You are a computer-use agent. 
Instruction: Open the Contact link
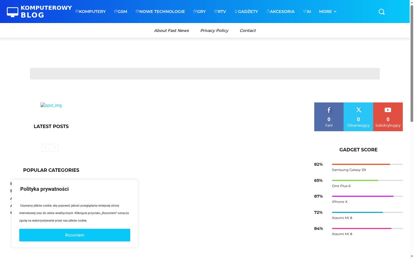pos(248,31)
